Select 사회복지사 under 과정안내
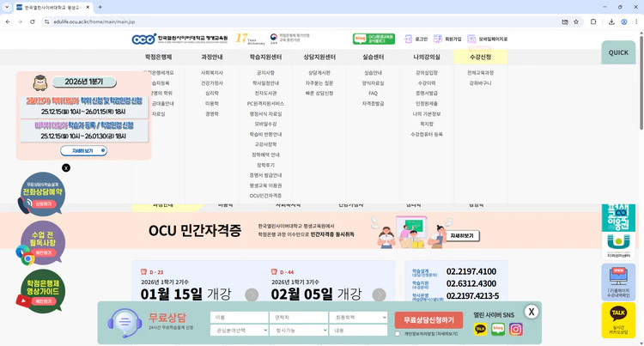Screen dimensions: 644x346 [212, 73]
